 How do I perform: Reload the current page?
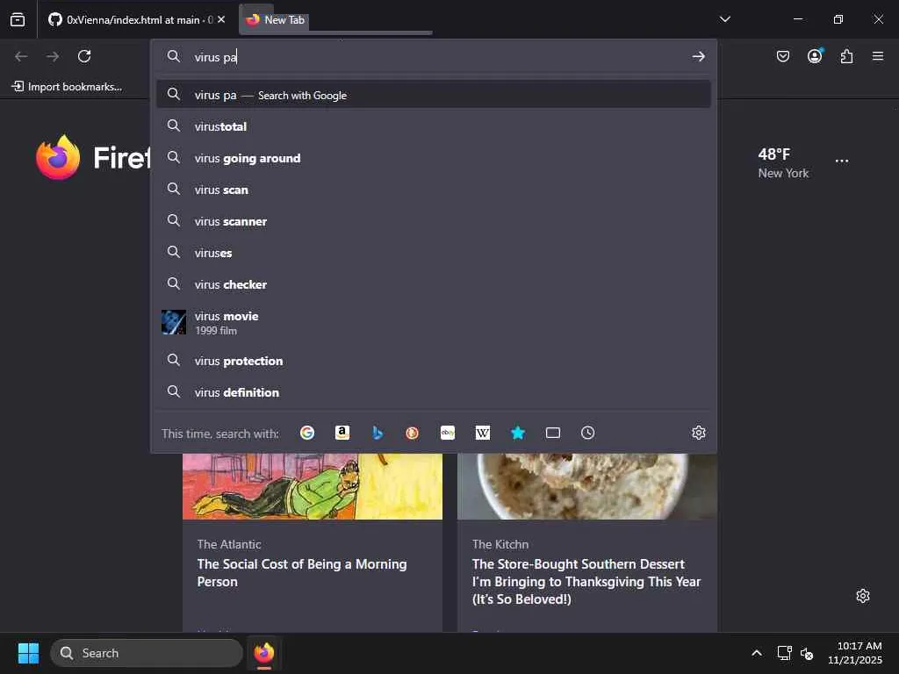pyautogui.click(x=84, y=56)
